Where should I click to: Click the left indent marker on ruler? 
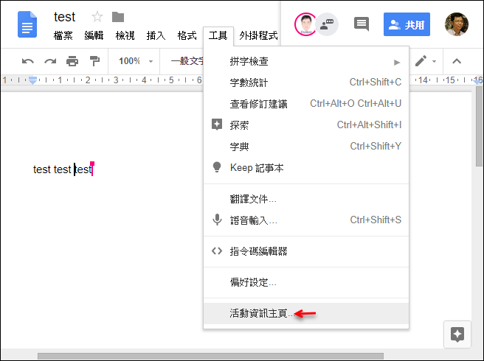point(32,80)
